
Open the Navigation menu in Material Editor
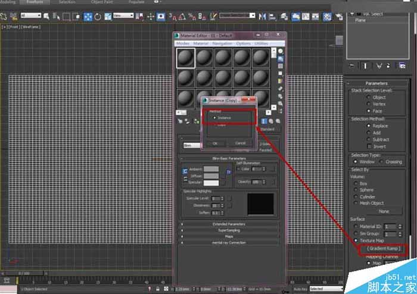point(222,43)
